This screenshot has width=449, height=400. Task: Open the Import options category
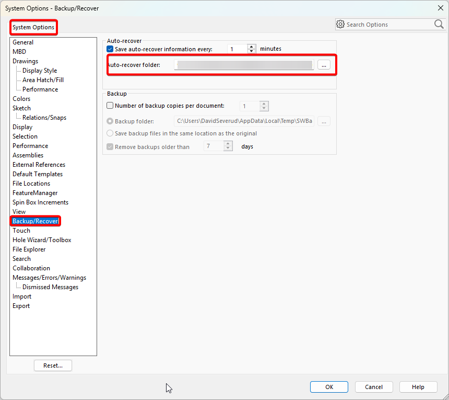click(x=22, y=296)
